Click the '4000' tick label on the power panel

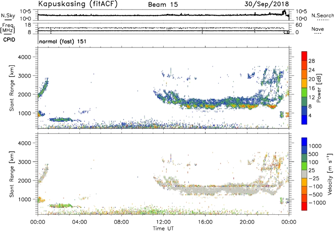coord(25,57)
